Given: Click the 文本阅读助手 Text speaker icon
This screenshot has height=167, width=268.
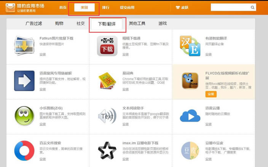Looking at the screenshot, I should pos(107,116).
